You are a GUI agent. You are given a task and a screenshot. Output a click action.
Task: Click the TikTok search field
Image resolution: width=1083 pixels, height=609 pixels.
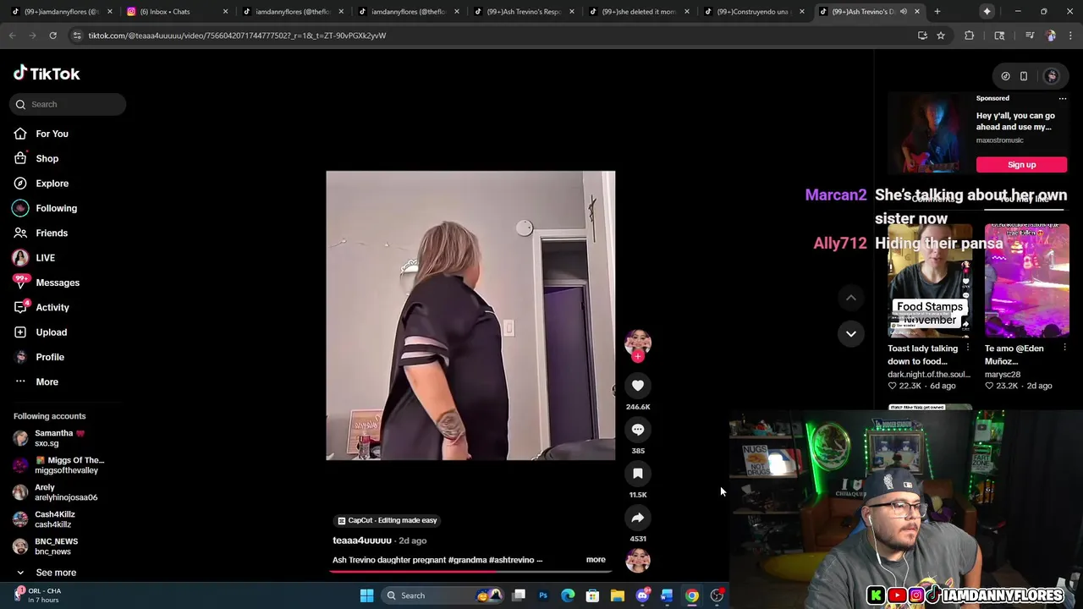click(68, 104)
